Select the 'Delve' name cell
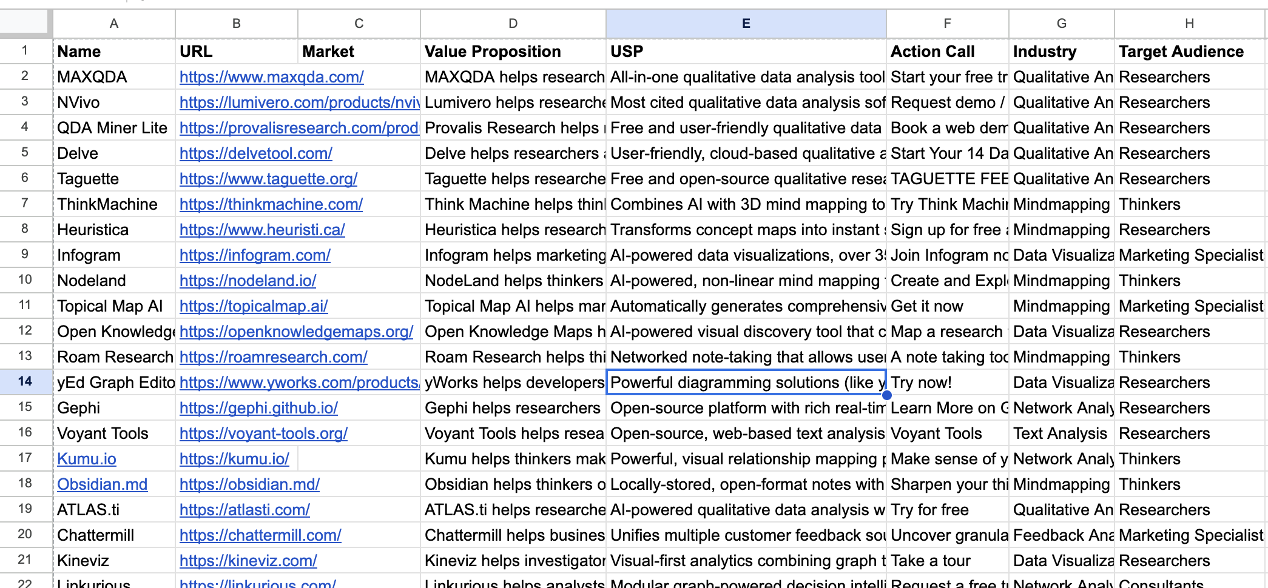 114,153
